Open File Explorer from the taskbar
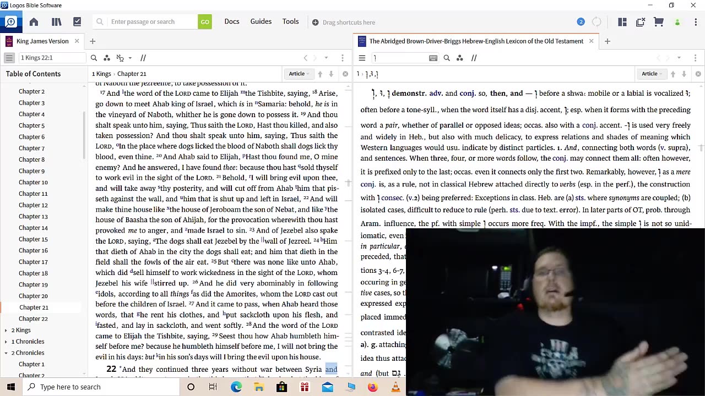This screenshot has width=705, height=396. (259, 387)
